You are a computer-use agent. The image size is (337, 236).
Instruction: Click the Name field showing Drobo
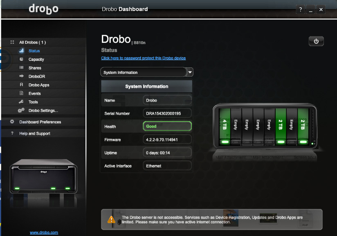click(167, 100)
